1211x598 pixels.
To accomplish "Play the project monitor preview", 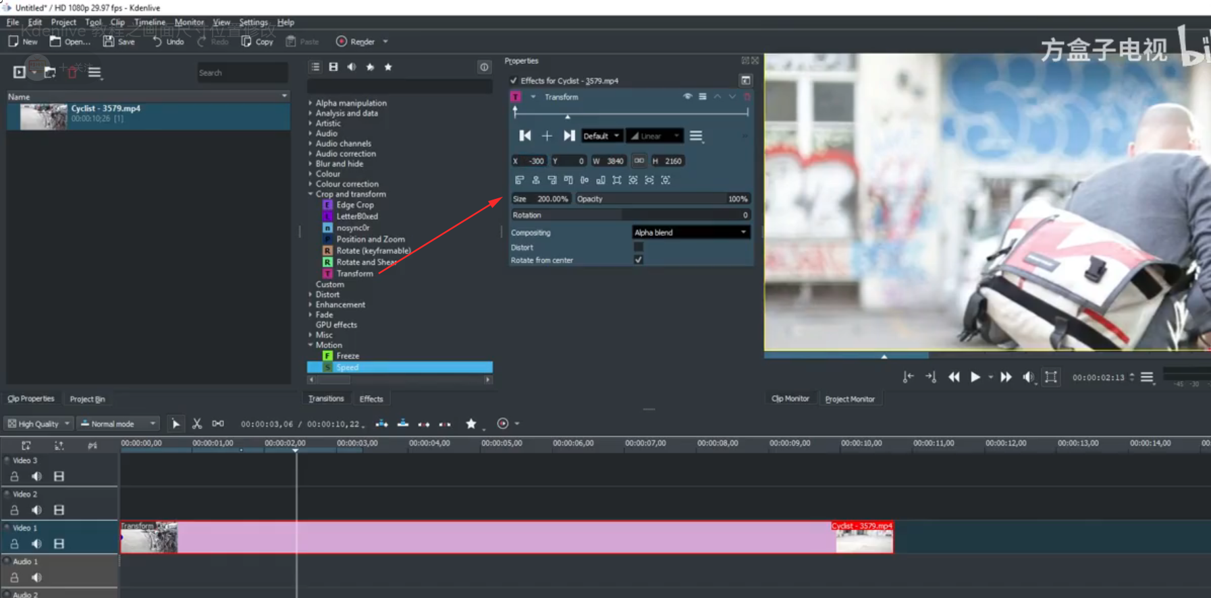I will [975, 377].
